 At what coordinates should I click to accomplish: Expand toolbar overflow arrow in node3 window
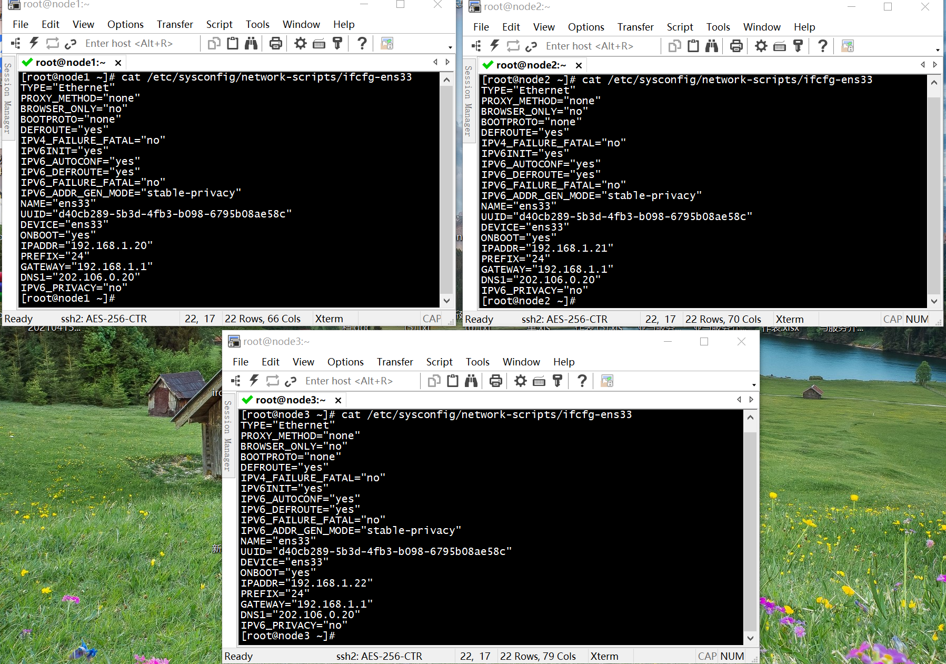click(x=754, y=385)
